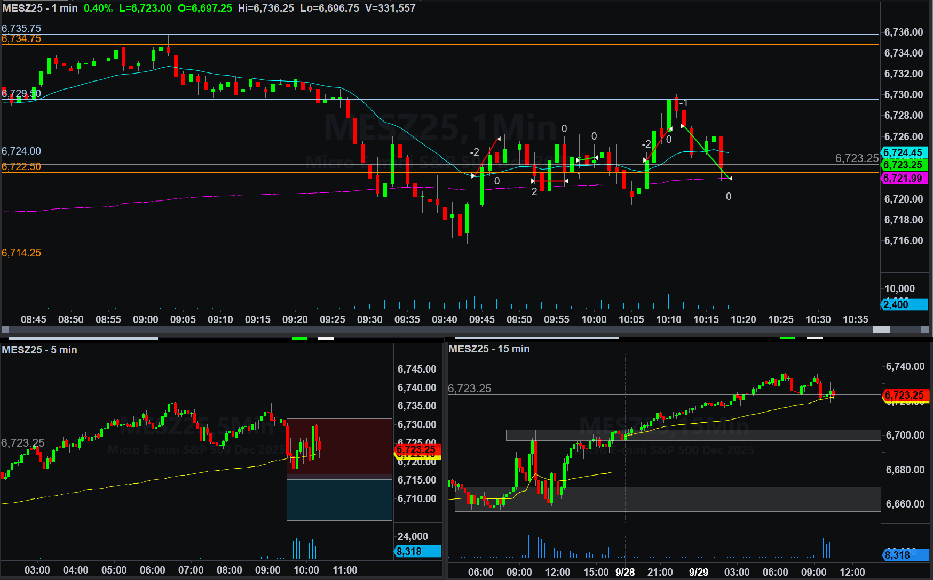
Task: Click the green indicator bar above 5-min chart
Action: tap(299, 338)
